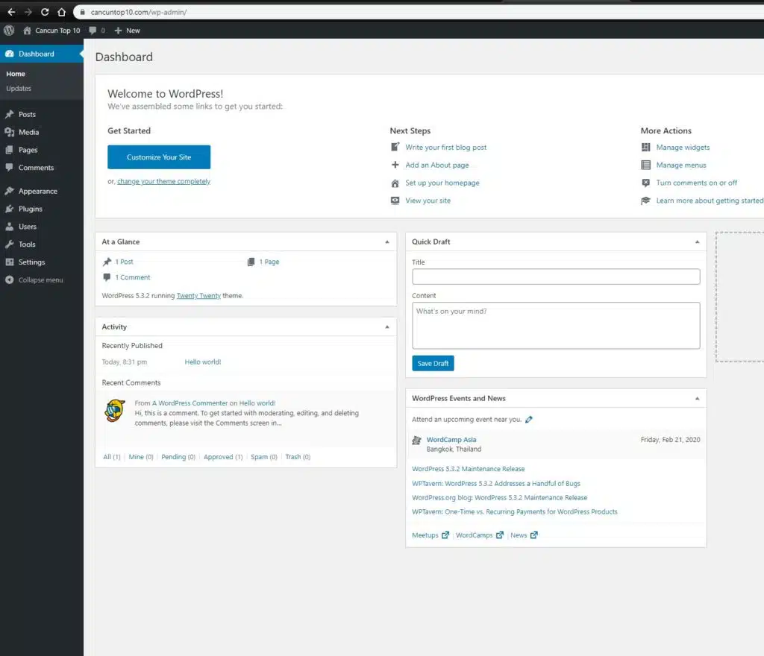
Task: Click the WordCamp icon beside WordCamp Asia
Action: 416,441
